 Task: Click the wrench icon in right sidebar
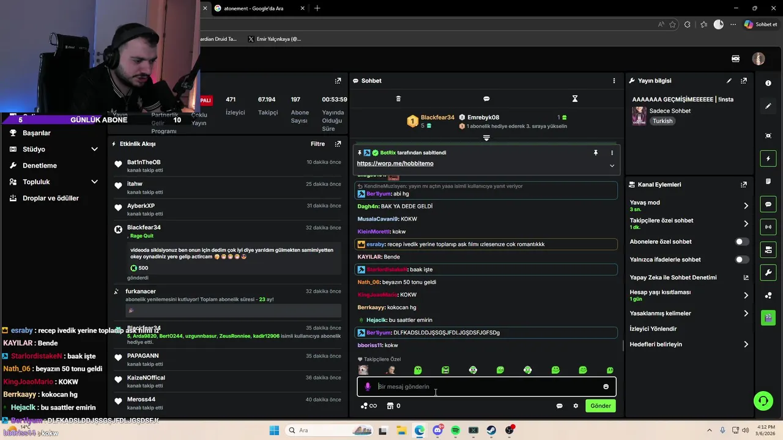click(x=768, y=272)
